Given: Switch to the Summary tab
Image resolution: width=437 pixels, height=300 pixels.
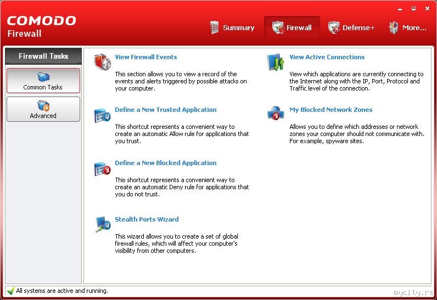Looking at the screenshot, I should (232, 27).
